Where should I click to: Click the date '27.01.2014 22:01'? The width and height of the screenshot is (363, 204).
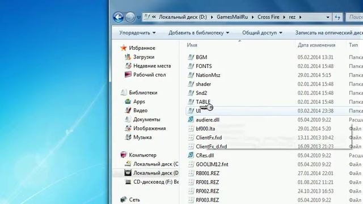pos(315,173)
